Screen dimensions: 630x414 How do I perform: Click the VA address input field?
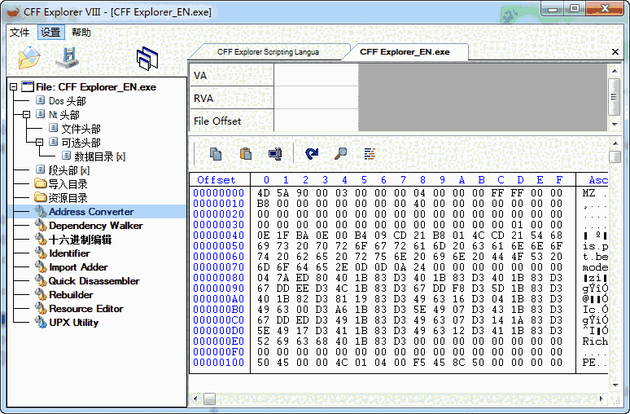(316, 76)
